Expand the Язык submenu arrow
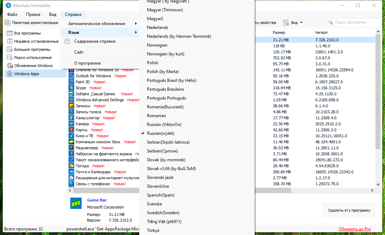Image resolution: width=385 pixels, height=235 pixels. coord(136,32)
